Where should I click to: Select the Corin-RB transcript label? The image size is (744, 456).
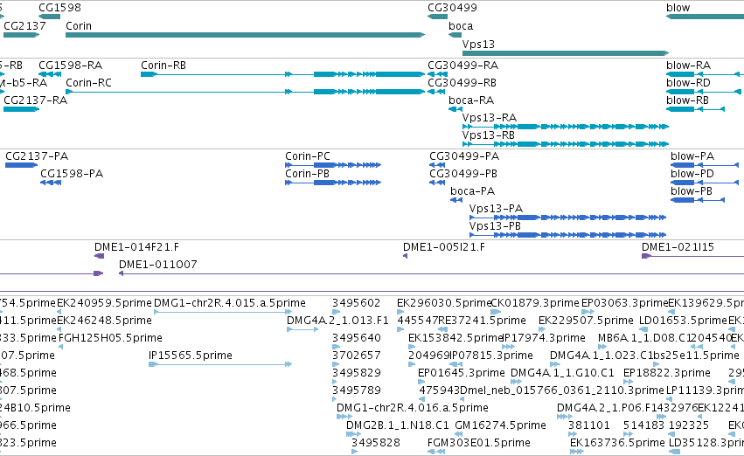(x=163, y=65)
